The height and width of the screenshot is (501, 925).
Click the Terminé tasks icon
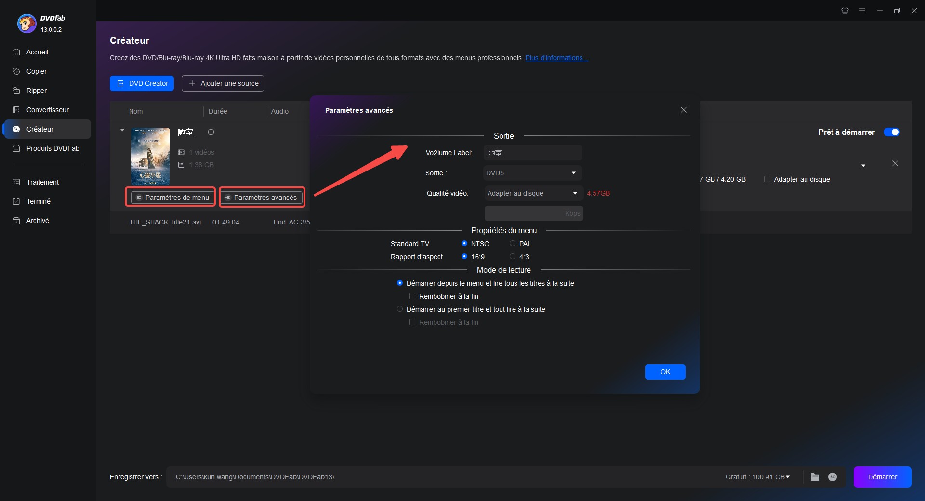tap(16, 201)
